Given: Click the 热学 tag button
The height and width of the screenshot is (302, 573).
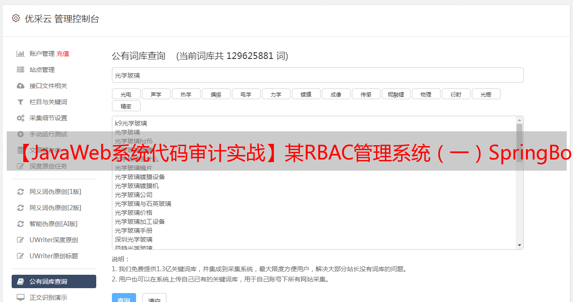Looking at the screenshot, I should [x=186, y=94].
